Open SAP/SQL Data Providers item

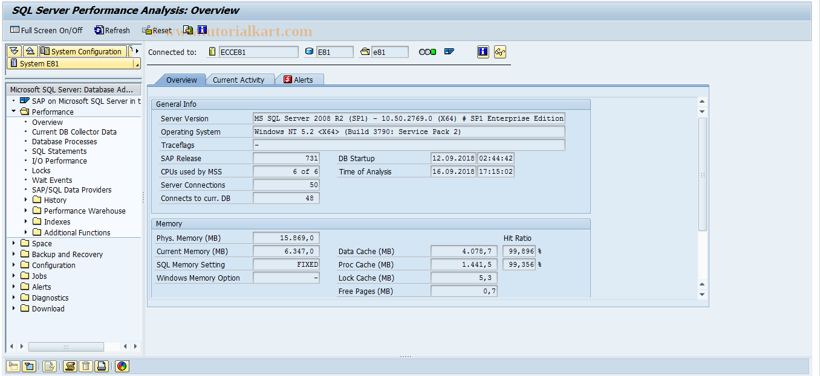tap(71, 190)
